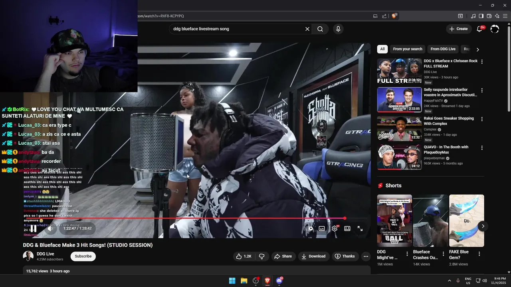Start voice search with the microphone
Image resolution: width=511 pixels, height=287 pixels.
(x=338, y=29)
